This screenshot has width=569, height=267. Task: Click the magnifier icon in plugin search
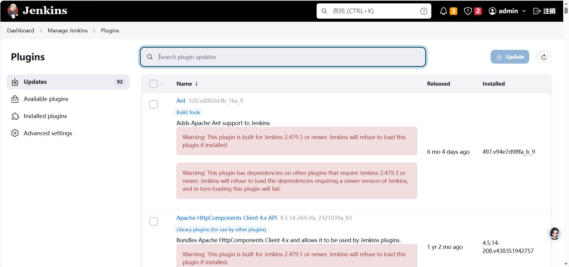point(150,57)
